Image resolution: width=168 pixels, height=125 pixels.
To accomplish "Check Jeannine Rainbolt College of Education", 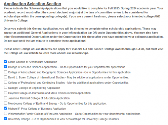I will click(x=5, y=98).
